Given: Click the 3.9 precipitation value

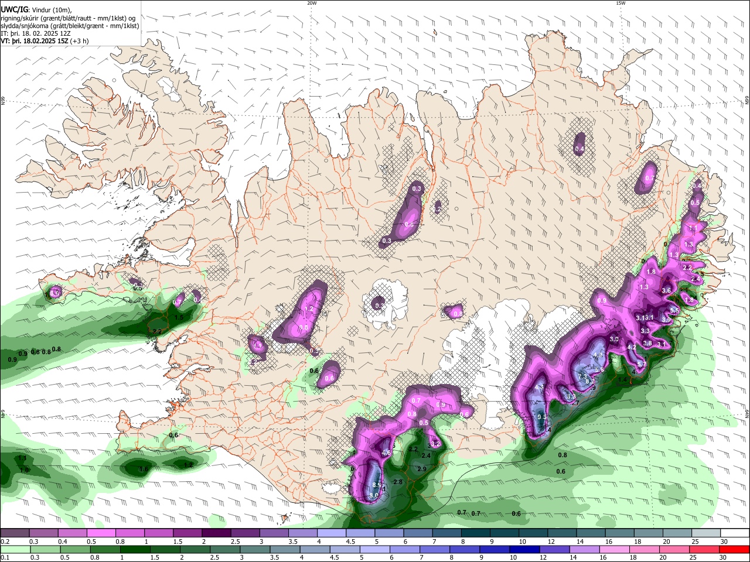Looking at the screenshot, I should coord(666,320).
